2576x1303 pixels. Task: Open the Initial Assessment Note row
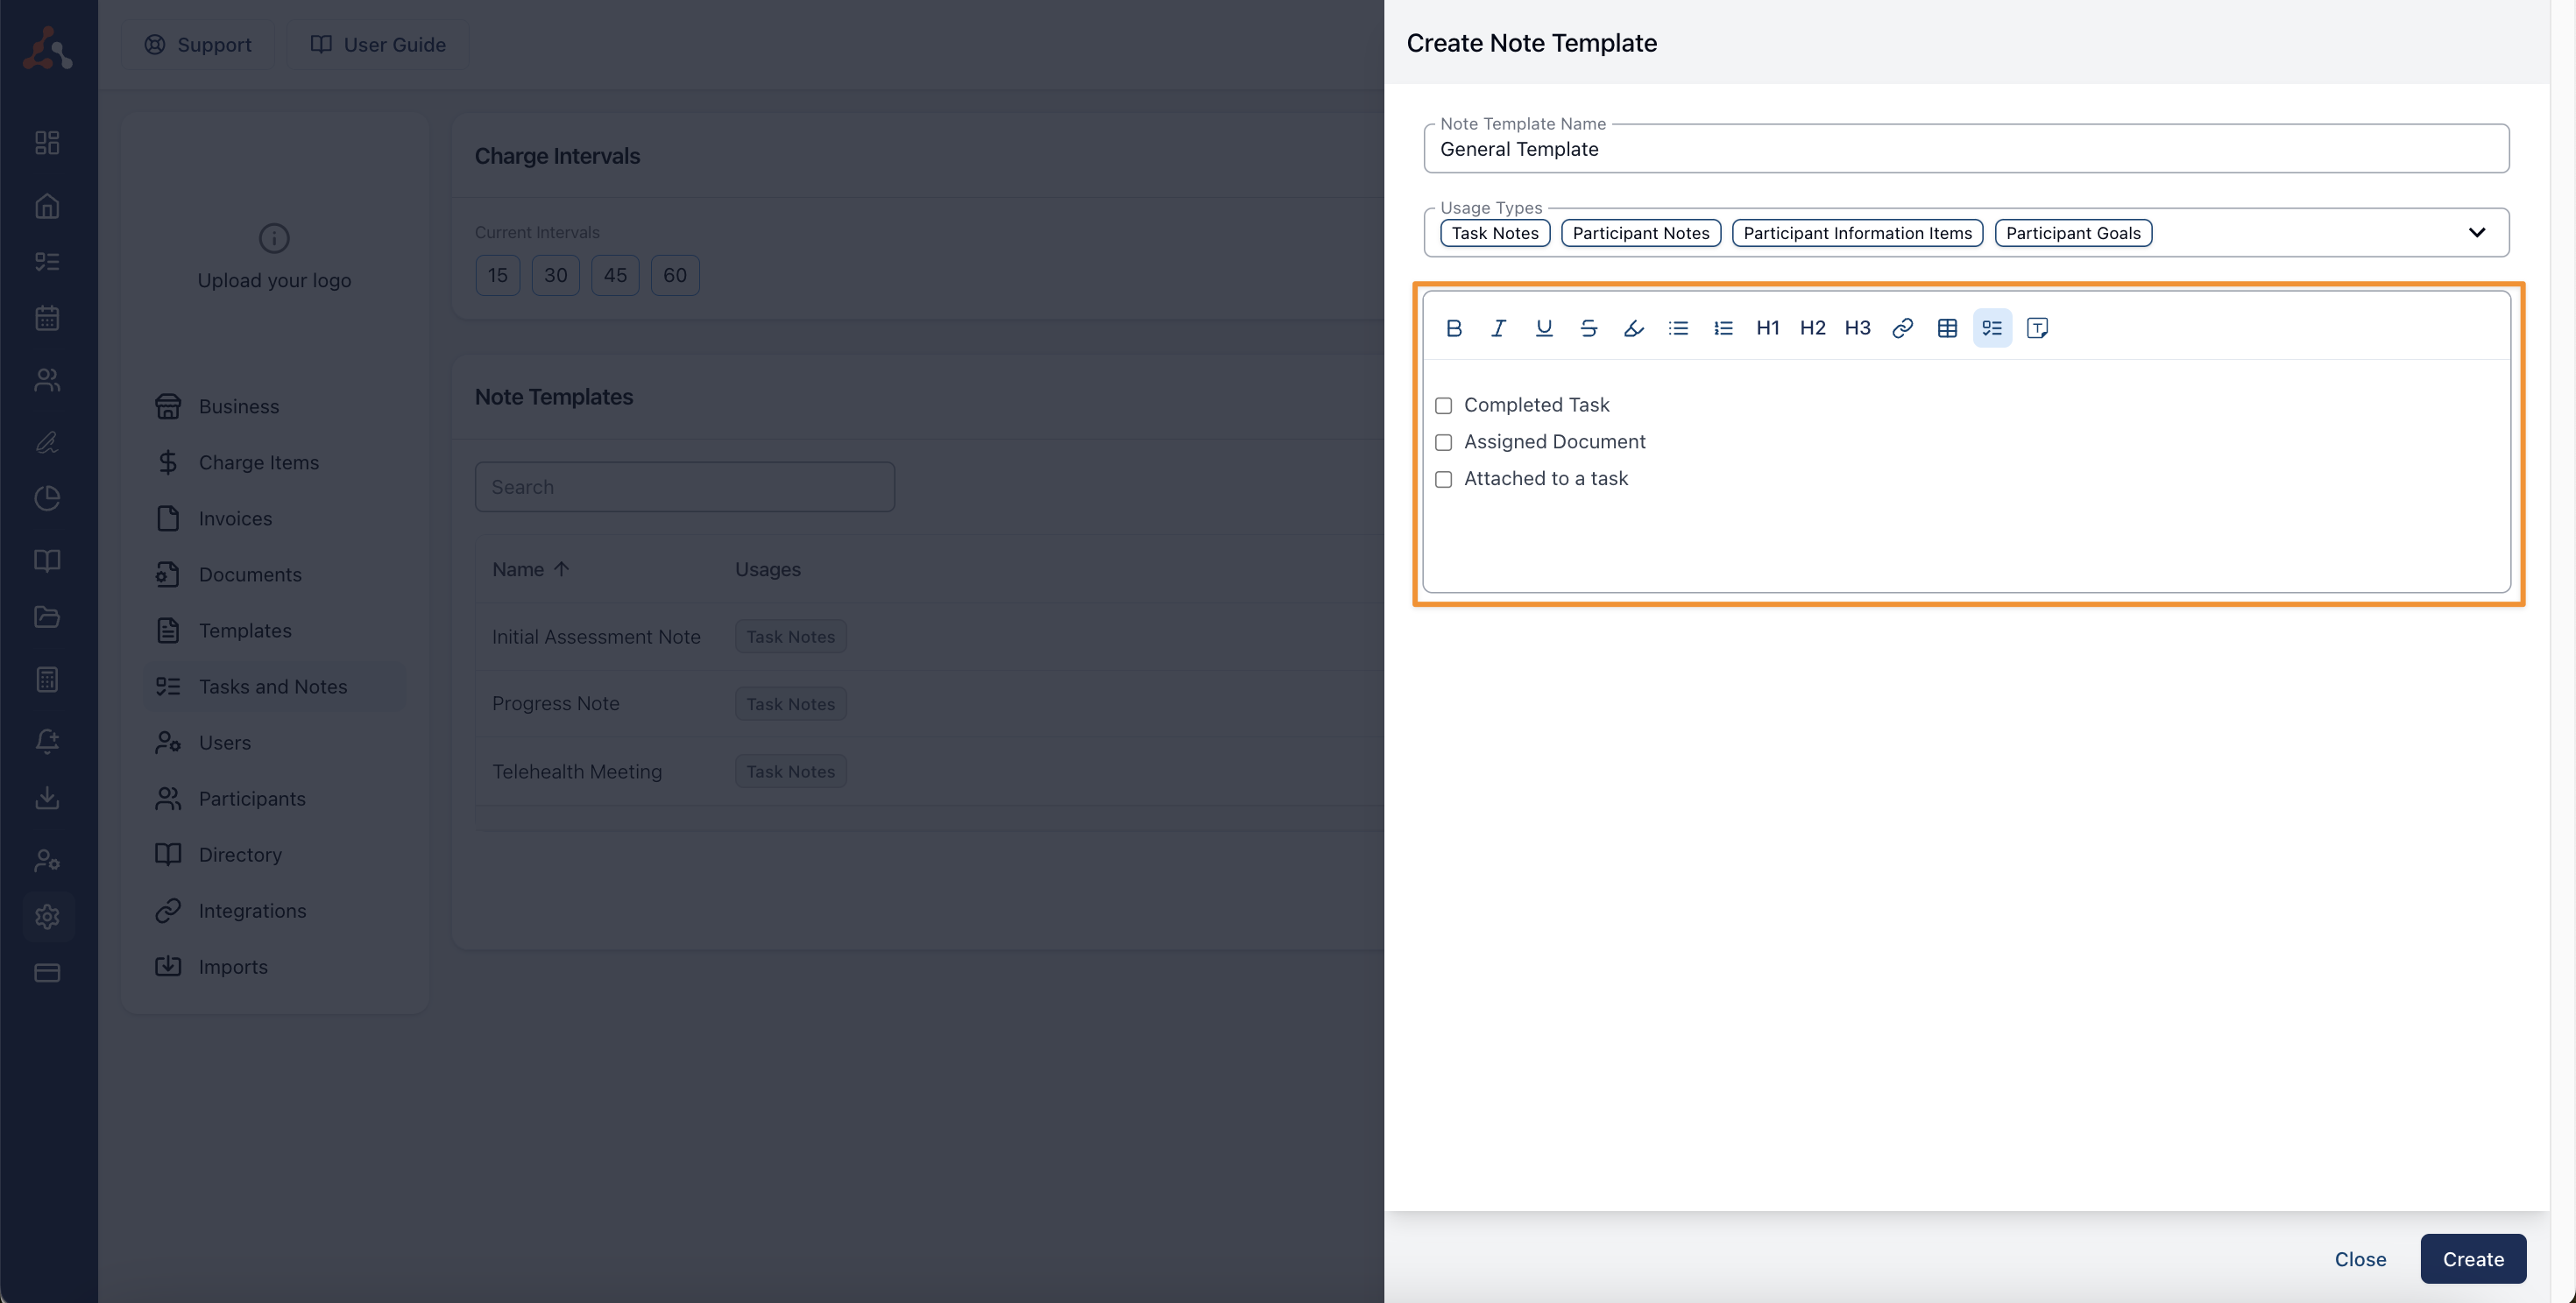(930, 637)
